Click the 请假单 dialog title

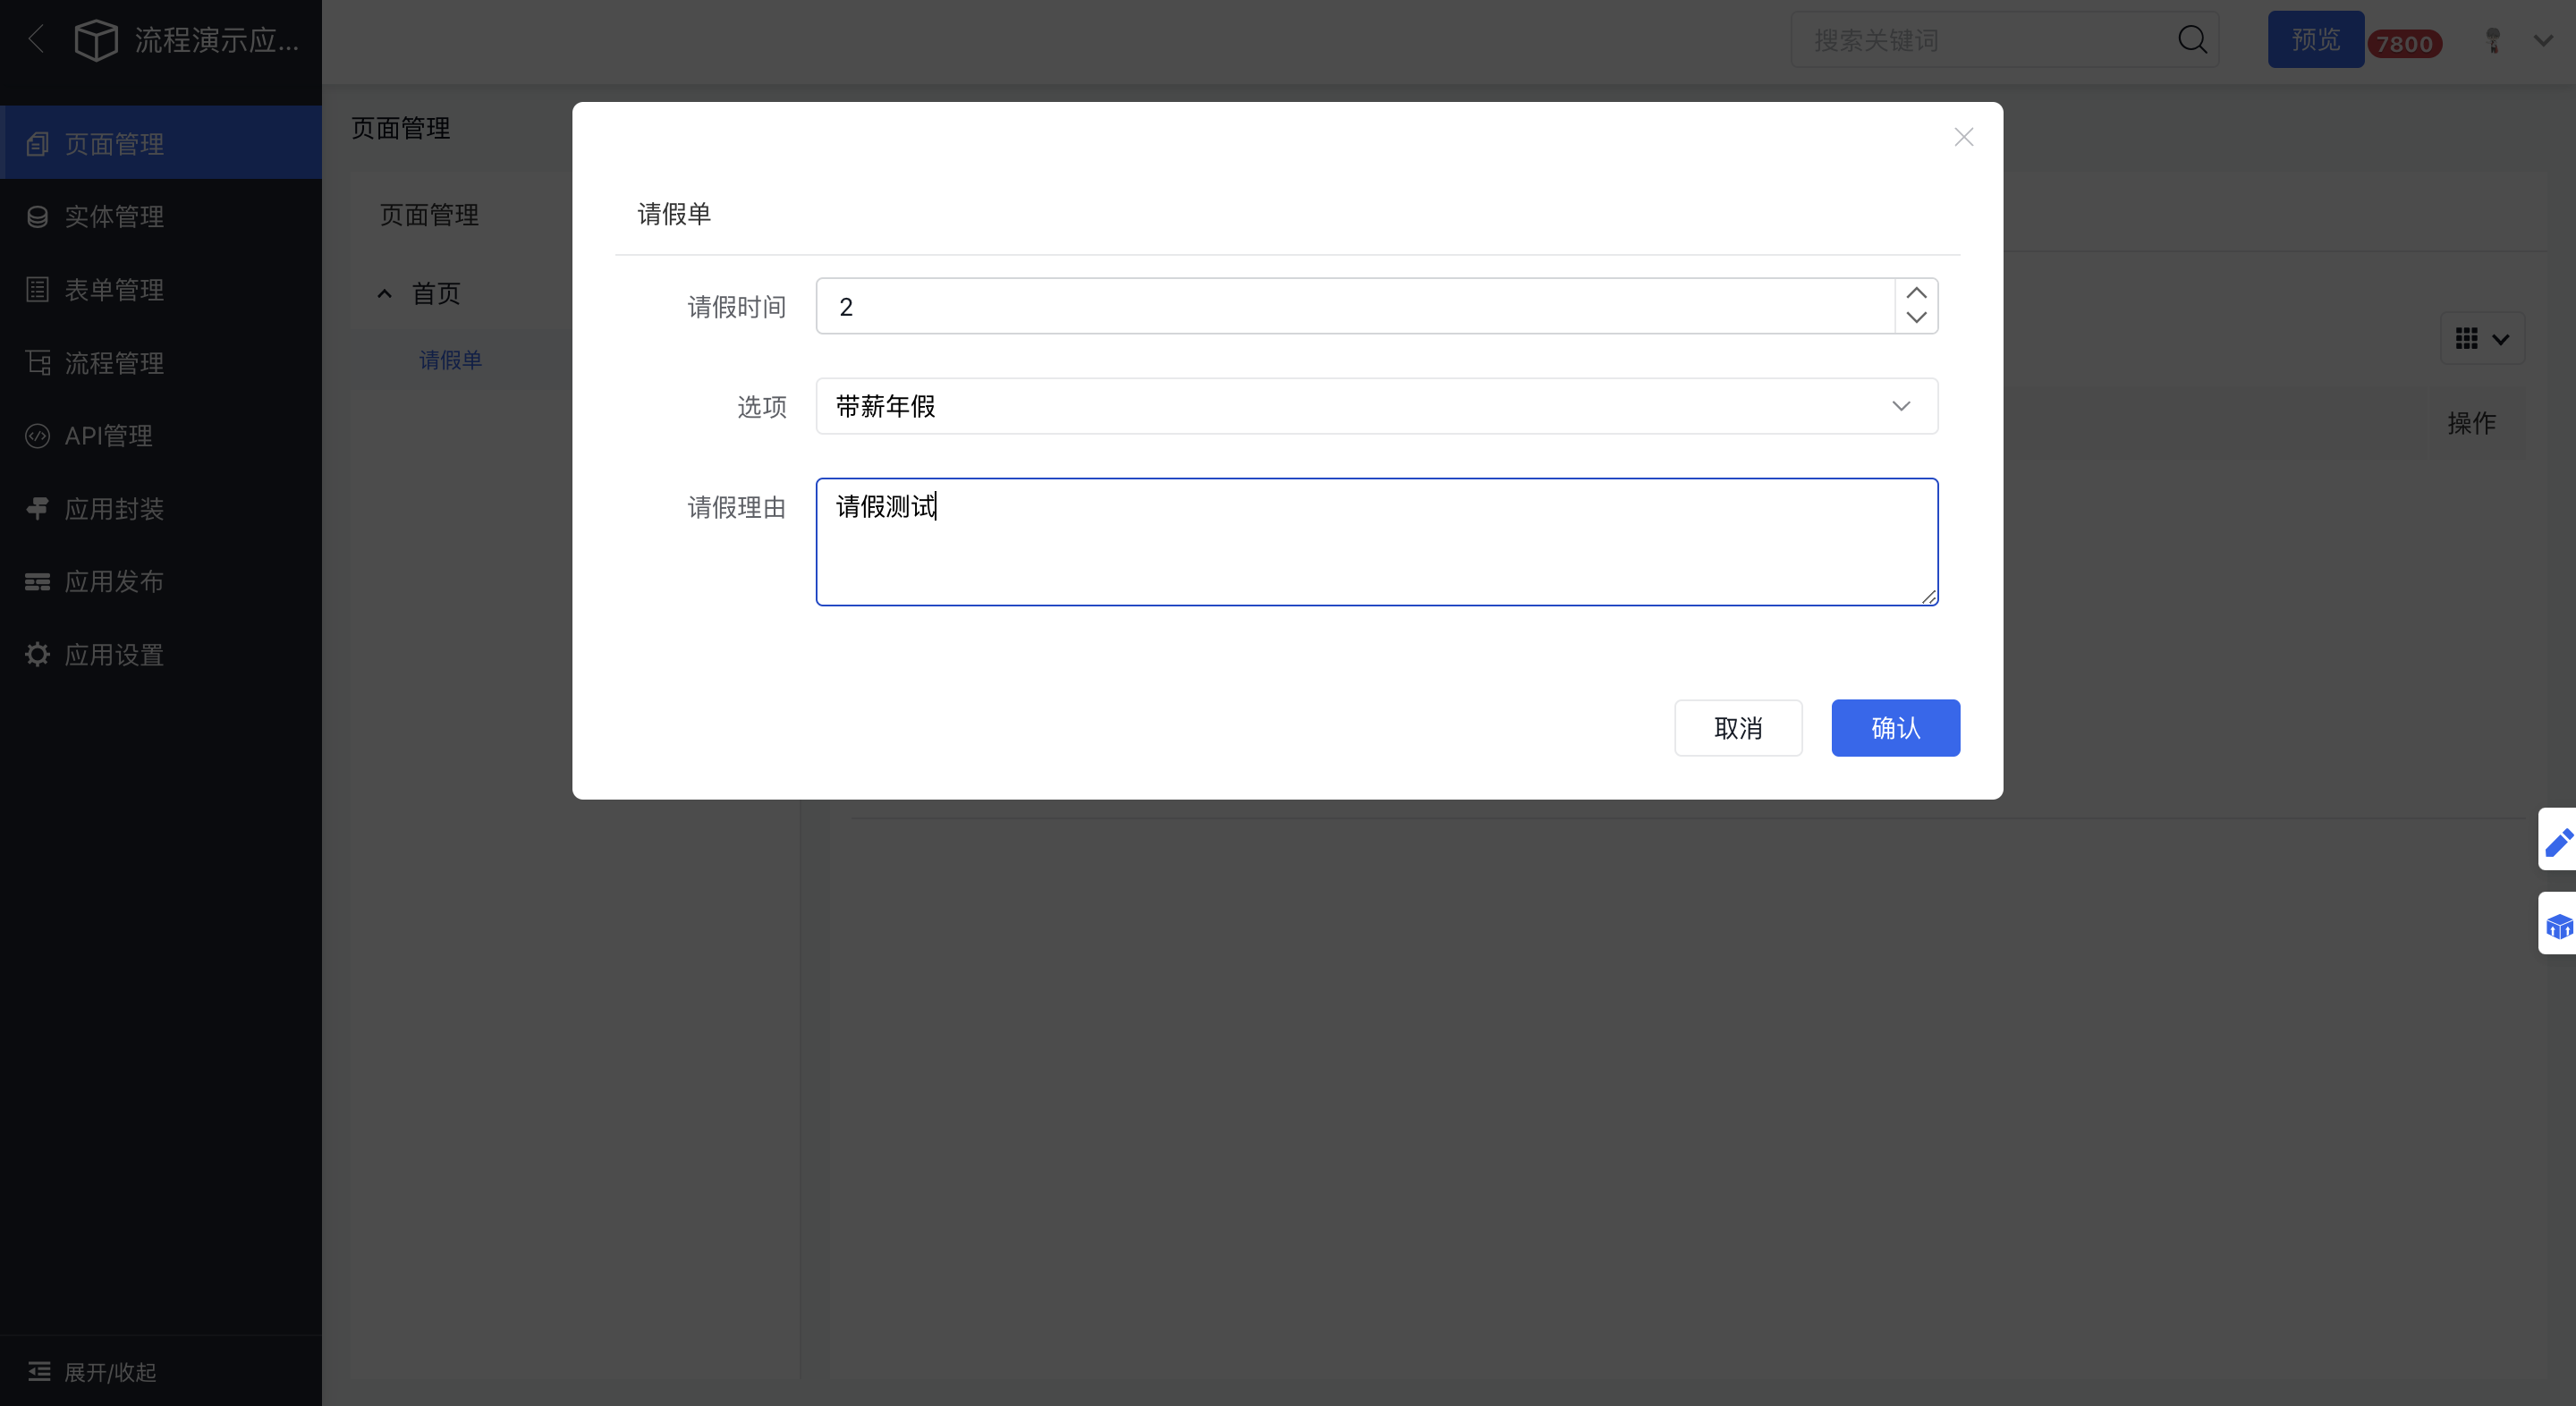674,214
